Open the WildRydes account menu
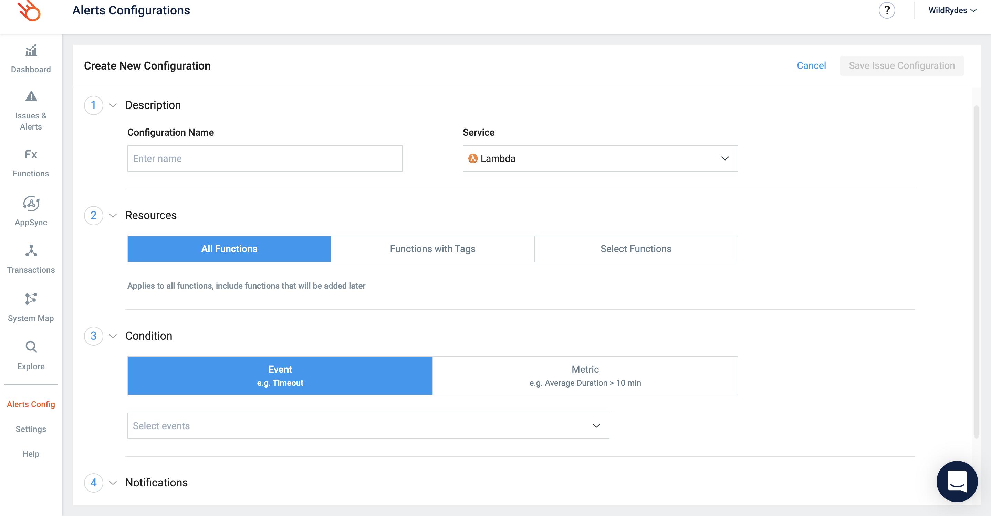The image size is (991, 516). pyautogui.click(x=952, y=10)
